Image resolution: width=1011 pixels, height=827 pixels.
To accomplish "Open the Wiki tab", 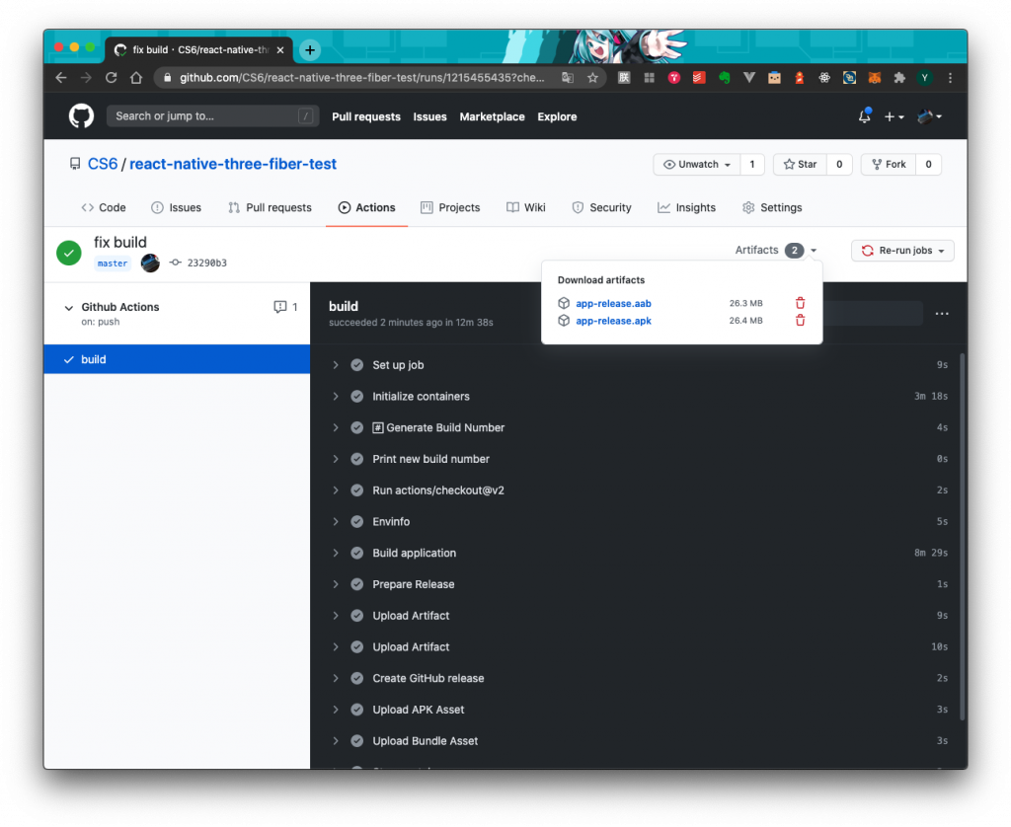I will point(526,207).
